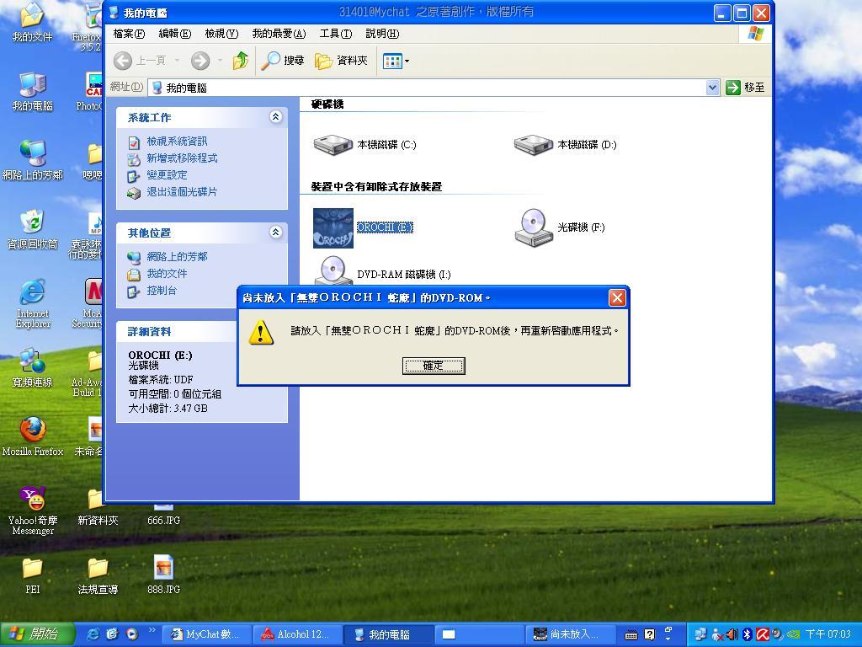Open the 本機磁碟 (D:) drive icon
Image resolution: width=862 pixels, height=647 pixels.
(x=533, y=145)
